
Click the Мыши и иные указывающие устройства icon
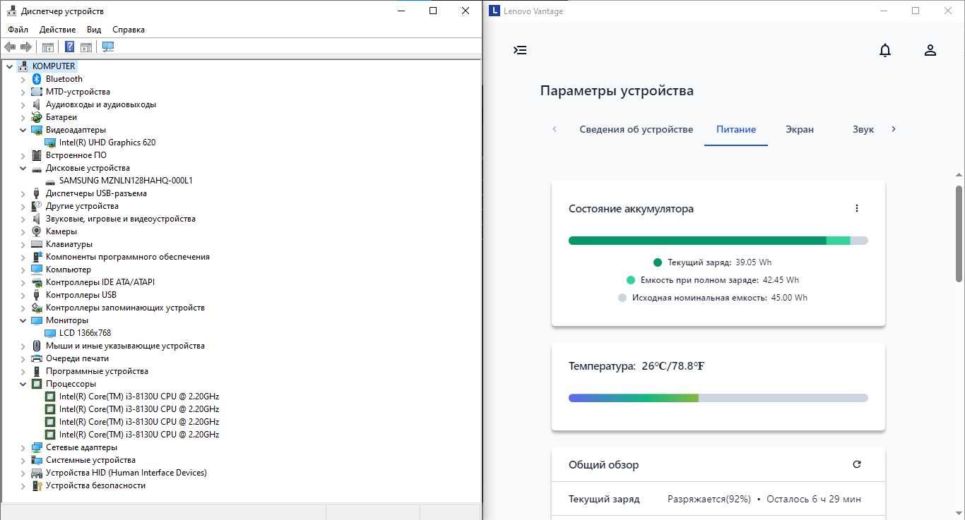(x=37, y=346)
